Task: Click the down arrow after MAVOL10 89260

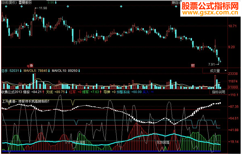Action: click(79, 71)
